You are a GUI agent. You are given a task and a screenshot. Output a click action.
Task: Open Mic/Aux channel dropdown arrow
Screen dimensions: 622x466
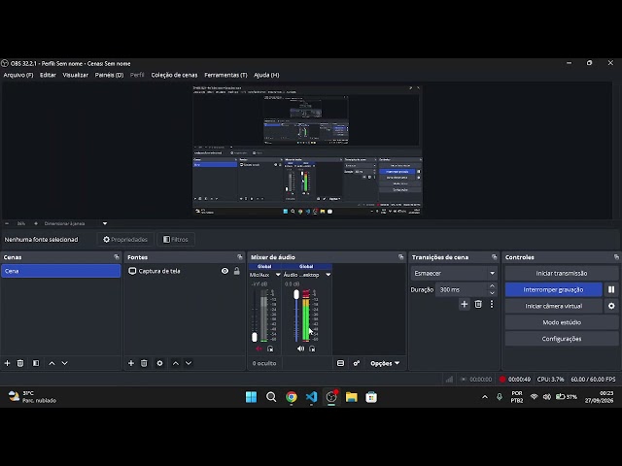tap(278, 275)
